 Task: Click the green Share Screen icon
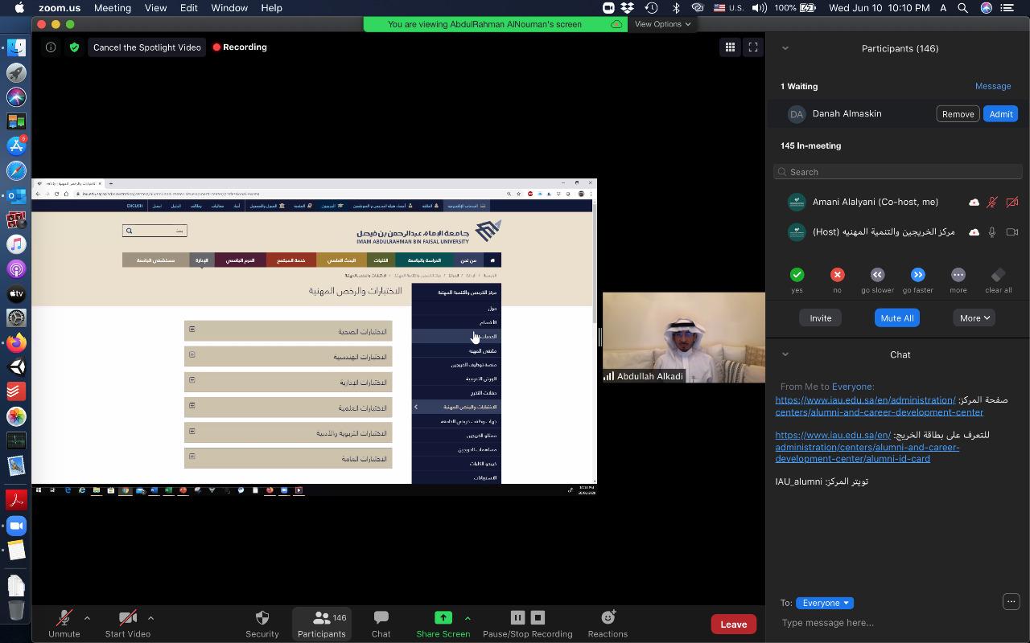(x=443, y=618)
